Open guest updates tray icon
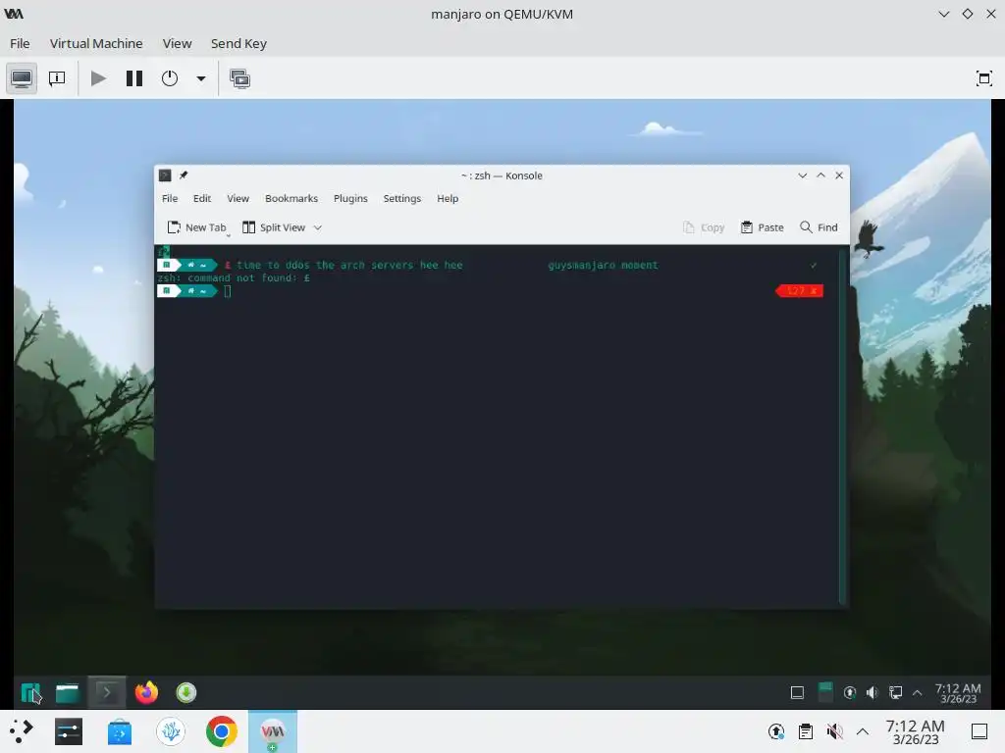Image resolution: width=1005 pixels, height=753 pixels. coord(850,692)
